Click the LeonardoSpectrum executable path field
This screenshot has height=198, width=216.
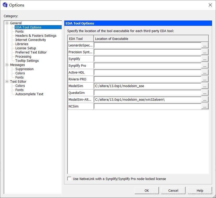point(147,45)
